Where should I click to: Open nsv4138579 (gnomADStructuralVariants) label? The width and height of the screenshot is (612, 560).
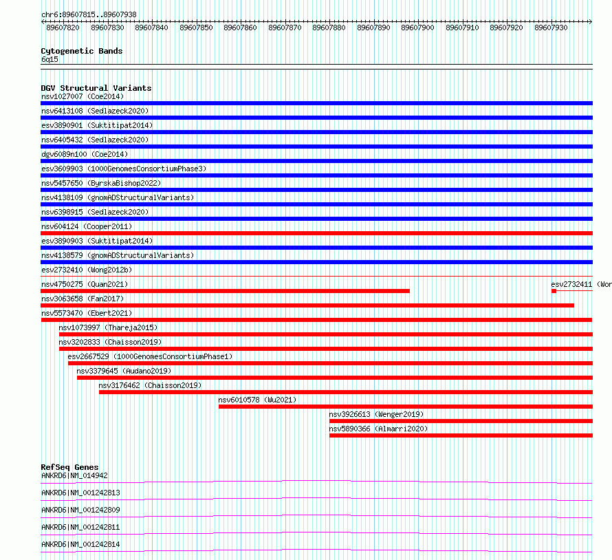point(118,255)
